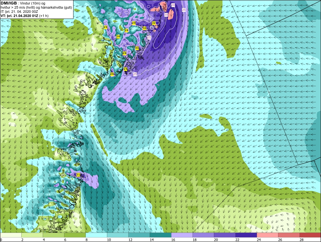Click the yellow 30 gust label
This screenshot has width=321, height=242.
click(x=137, y=48)
